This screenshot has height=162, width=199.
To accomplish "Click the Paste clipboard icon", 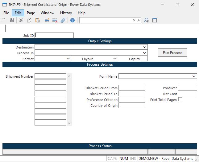I will [x=37, y=20].
